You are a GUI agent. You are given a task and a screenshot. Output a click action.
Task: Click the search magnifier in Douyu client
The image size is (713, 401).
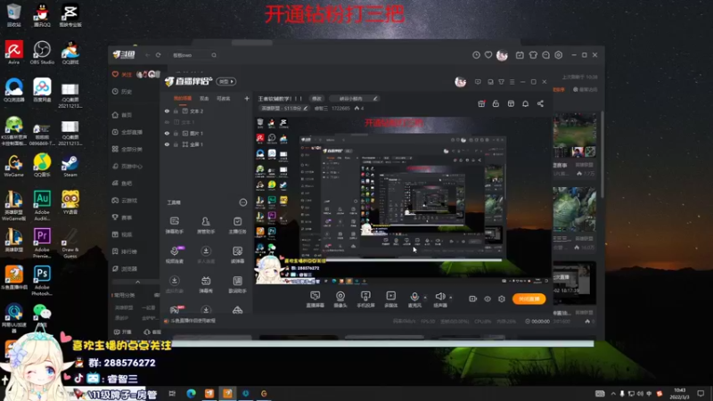[214, 55]
